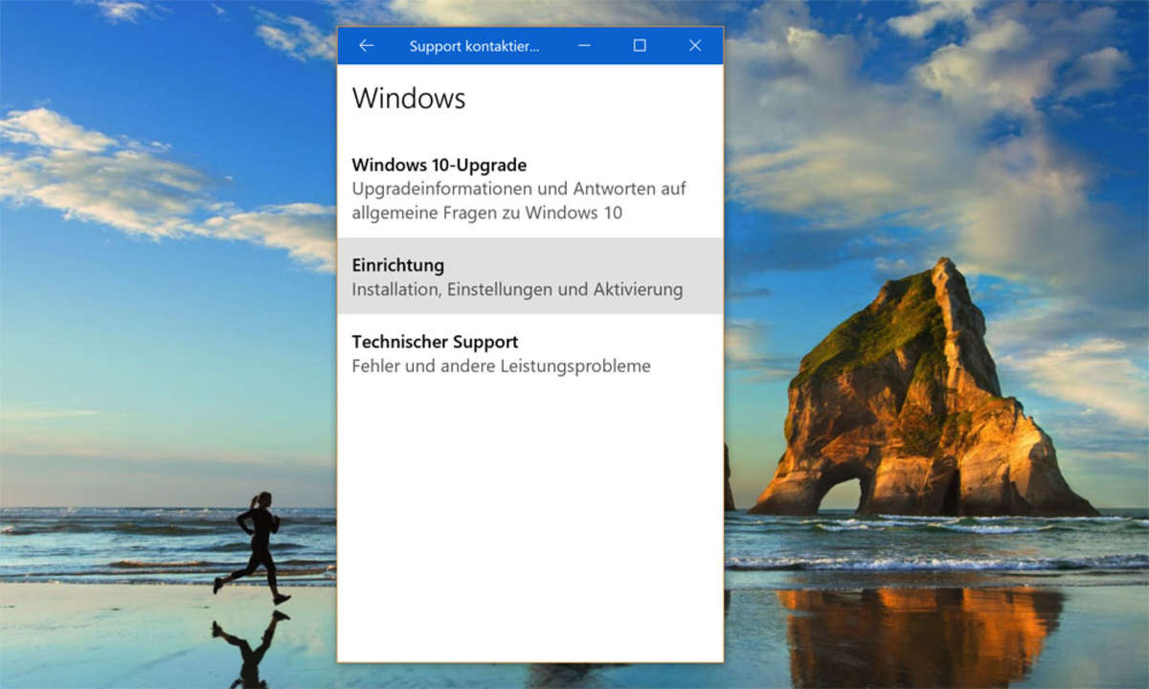Minimize the Support kontaktieren window
1149x689 pixels.
click(x=584, y=45)
